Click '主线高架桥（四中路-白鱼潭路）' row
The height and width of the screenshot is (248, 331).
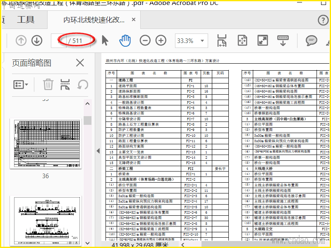coord(280,119)
